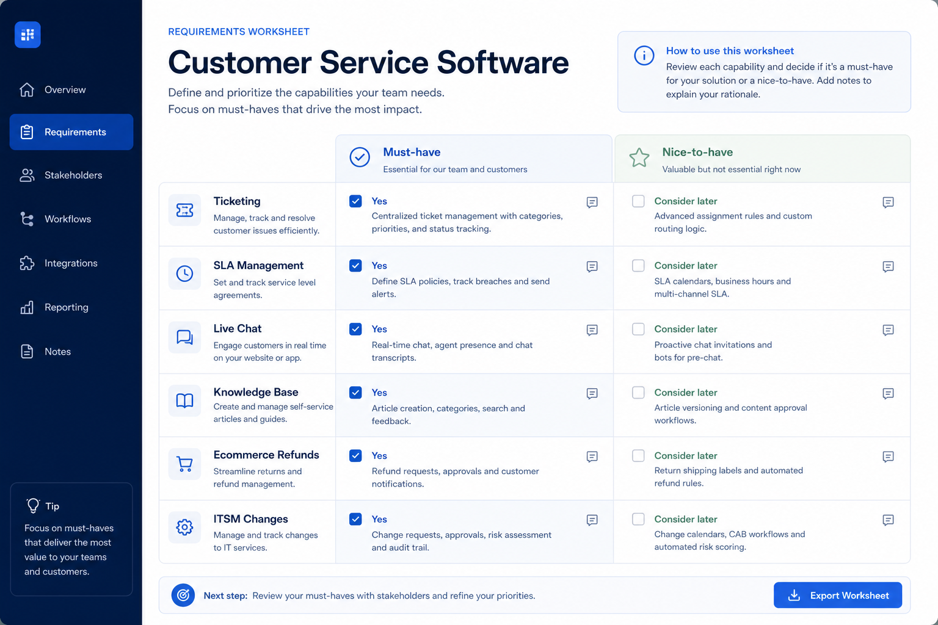Click the Knowledge Base row title
The width and height of the screenshot is (938, 625).
tap(256, 392)
